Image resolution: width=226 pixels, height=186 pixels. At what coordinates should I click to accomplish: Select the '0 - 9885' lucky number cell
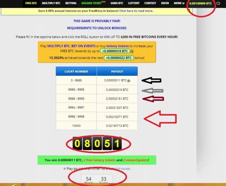pyautogui.click(x=76, y=80)
